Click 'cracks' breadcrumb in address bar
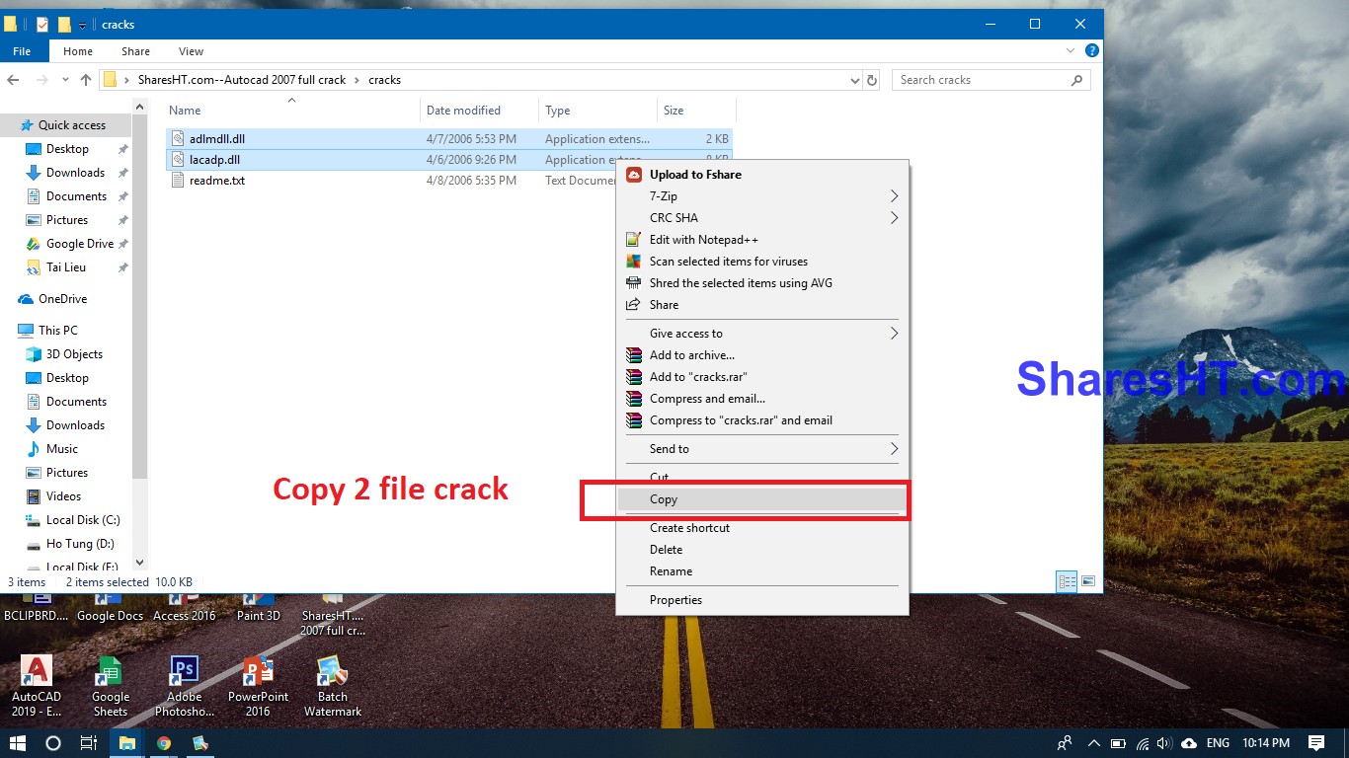 click(x=384, y=80)
